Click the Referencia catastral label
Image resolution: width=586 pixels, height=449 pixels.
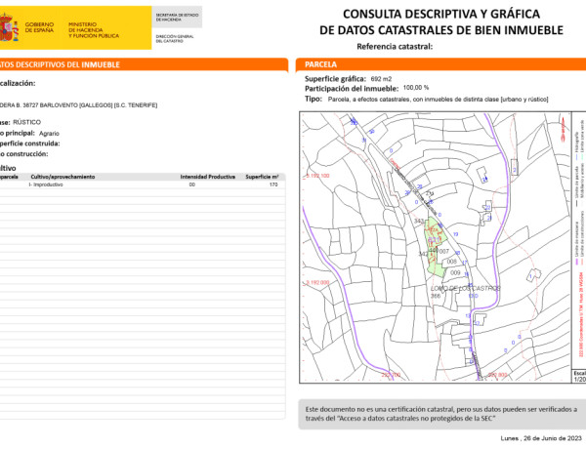coord(394,46)
